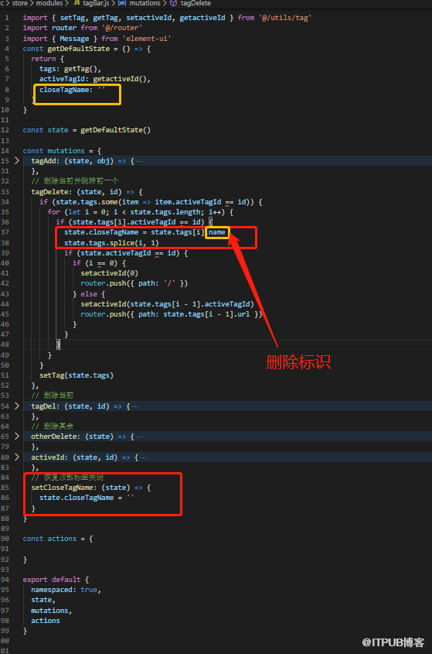Screen dimensions: 432x654
Task: Click the 'closeTagName' property on line 8
Action: point(63,90)
